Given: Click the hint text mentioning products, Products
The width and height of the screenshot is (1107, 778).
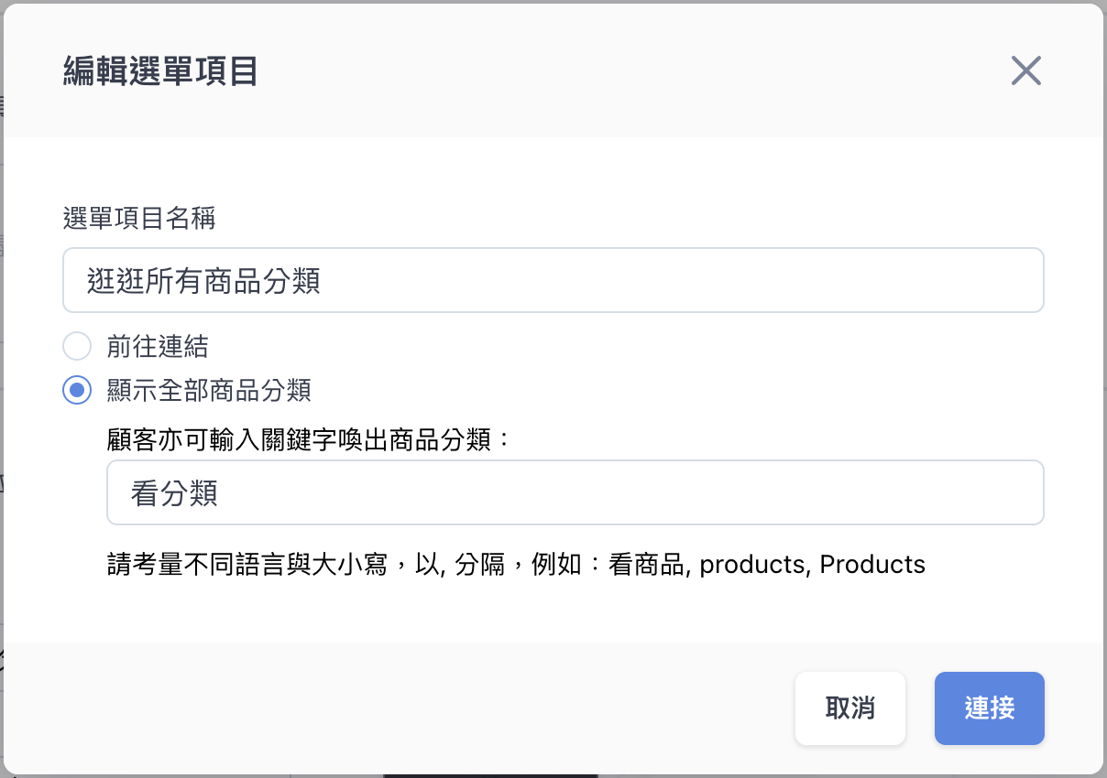Looking at the screenshot, I should 516,564.
